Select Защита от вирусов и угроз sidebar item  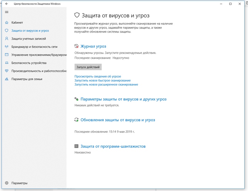pos(30,31)
